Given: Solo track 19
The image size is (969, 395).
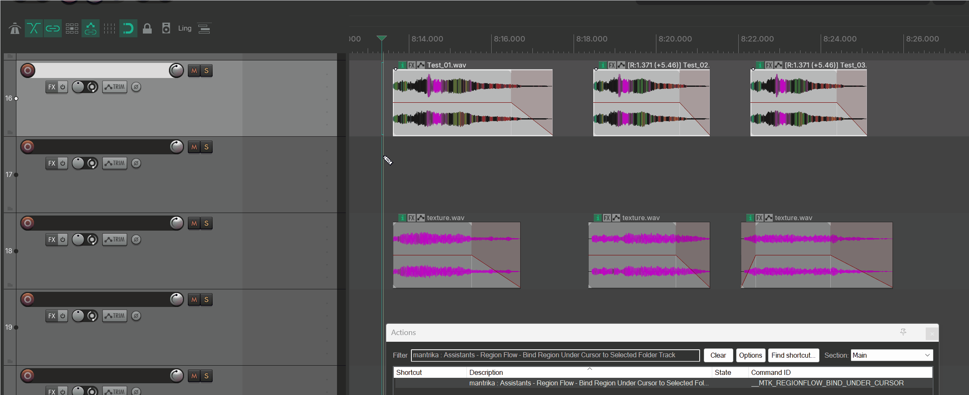Looking at the screenshot, I should click(x=206, y=300).
